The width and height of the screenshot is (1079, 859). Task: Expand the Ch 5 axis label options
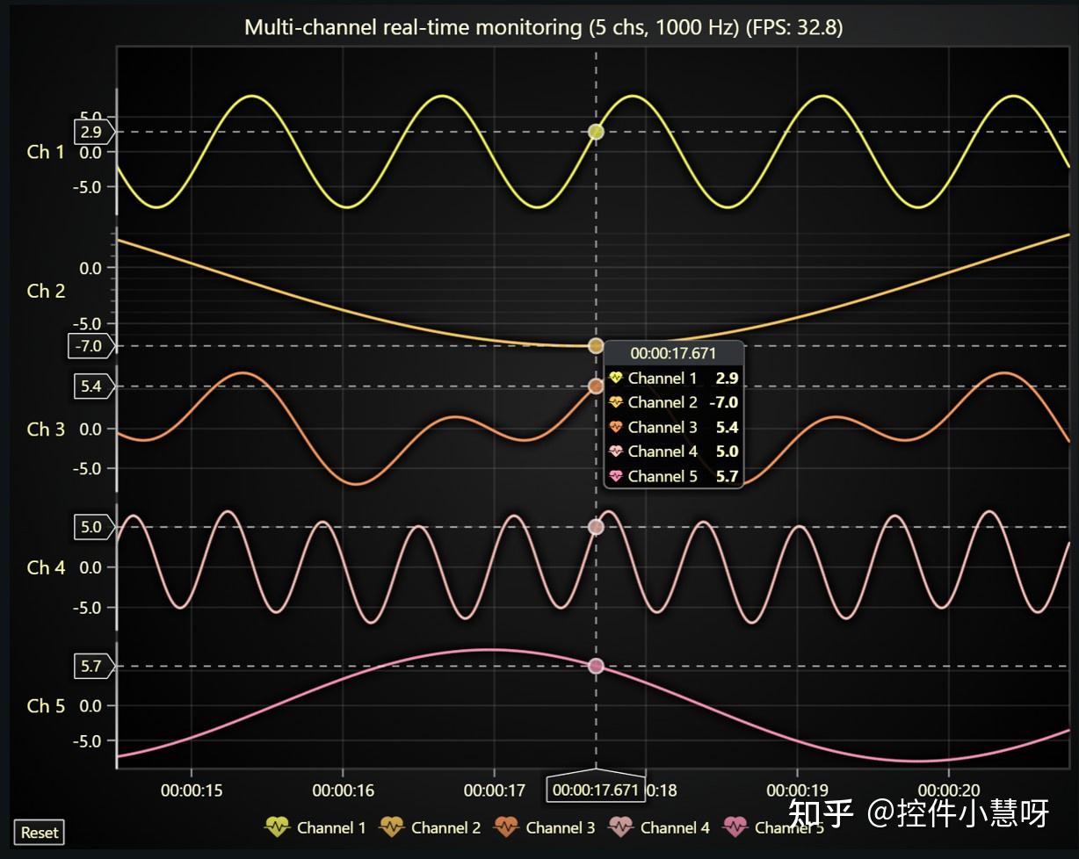(x=45, y=705)
